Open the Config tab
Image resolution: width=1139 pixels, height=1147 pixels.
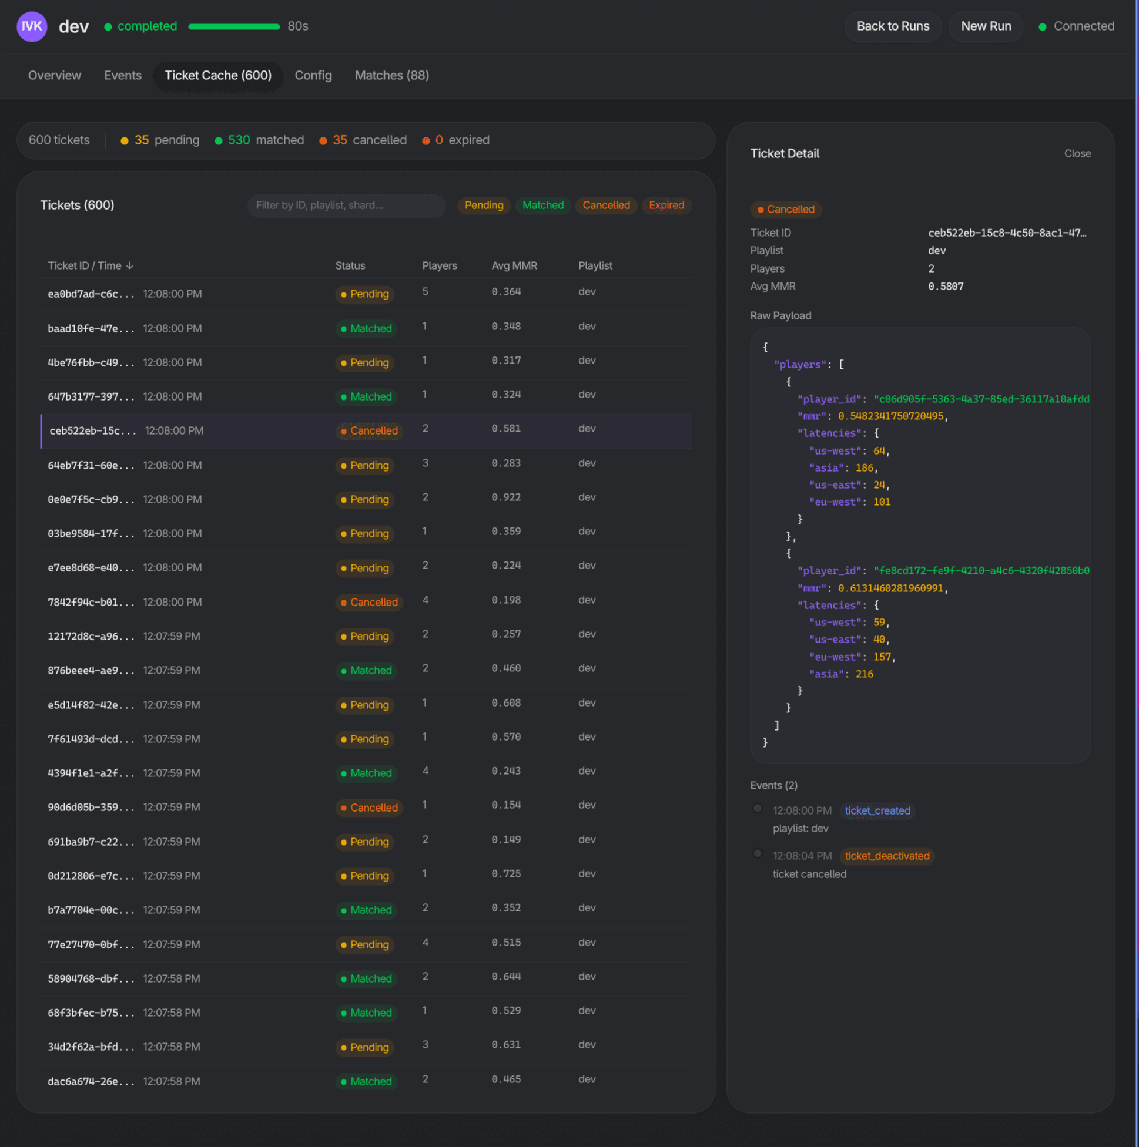pyautogui.click(x=313, y=75)
